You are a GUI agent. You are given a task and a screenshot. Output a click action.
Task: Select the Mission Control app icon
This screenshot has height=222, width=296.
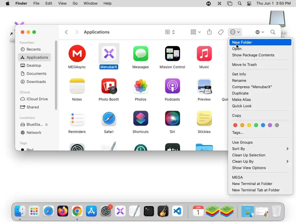(x=172, y=53)
